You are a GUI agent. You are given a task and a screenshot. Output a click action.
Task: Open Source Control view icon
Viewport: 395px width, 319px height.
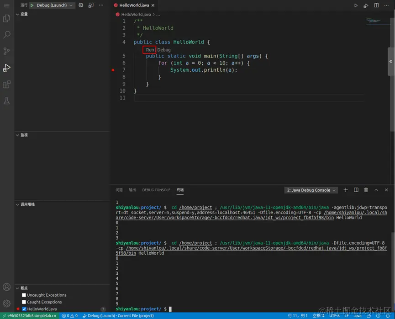click(x=7, y=51)
